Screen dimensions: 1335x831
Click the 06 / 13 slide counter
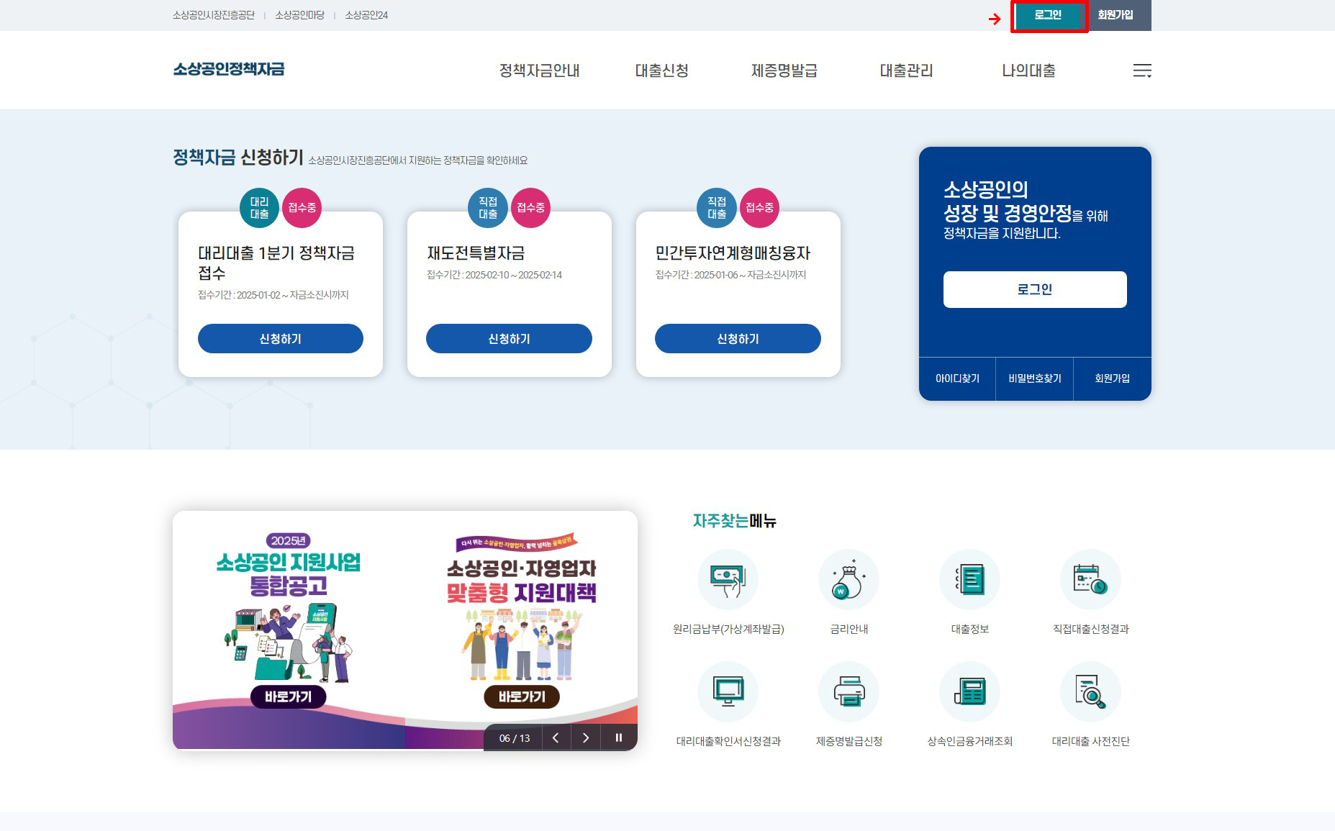point(515,738)
